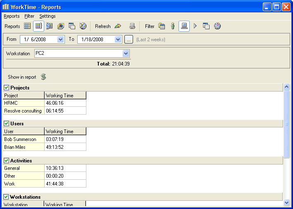Viewport: 293px width, 209px height.
Task: Click the 00:00:20 working time cell
Action: tap(65, 176)
